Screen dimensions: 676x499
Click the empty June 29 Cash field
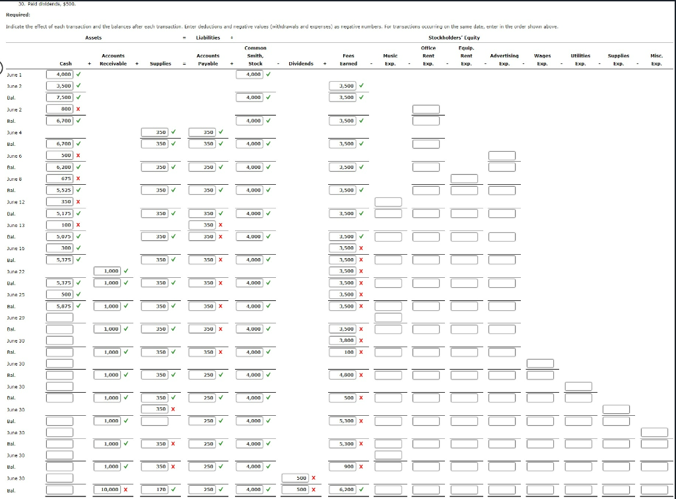coord(60,317)
